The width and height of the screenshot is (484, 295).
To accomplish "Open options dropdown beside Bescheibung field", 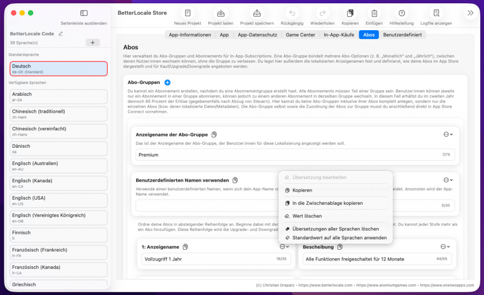I will pos(445,247).
